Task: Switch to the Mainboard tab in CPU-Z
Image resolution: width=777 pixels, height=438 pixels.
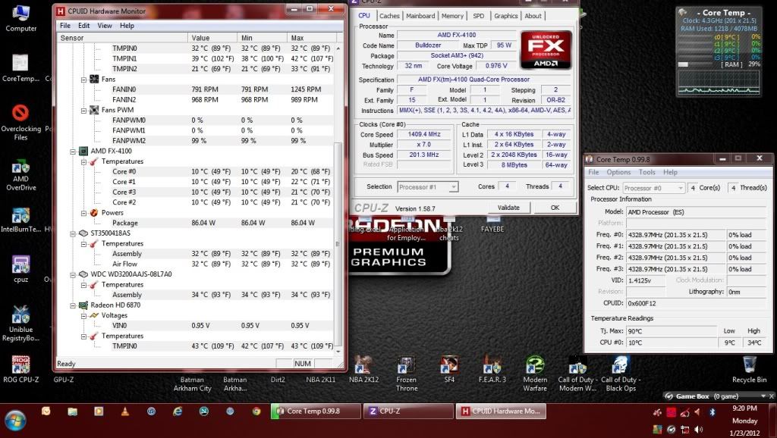Action: [420, 16]
